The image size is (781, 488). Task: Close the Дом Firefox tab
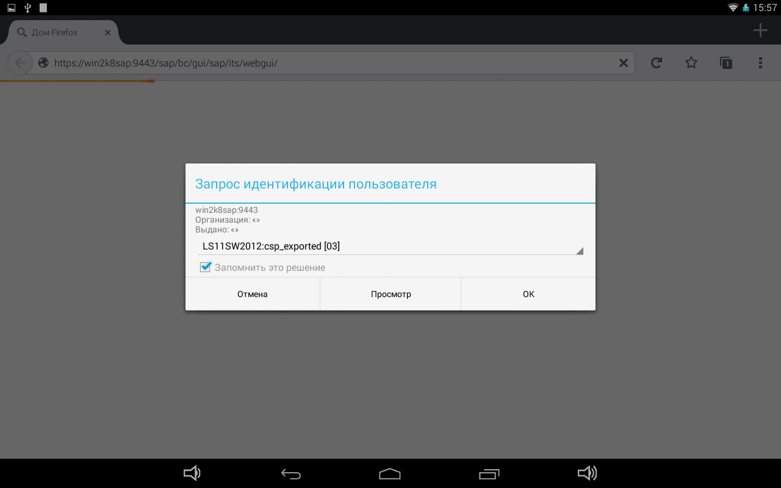[107, 32]
